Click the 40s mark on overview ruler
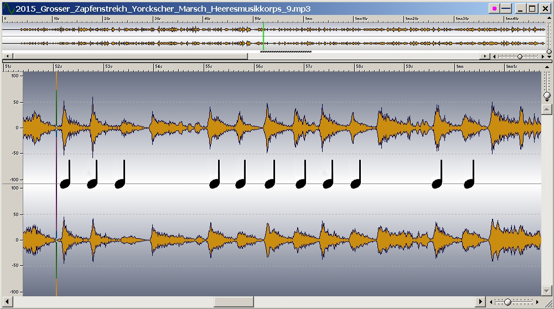The width and height of the screenshot is (554, 309). click(207, 18)
